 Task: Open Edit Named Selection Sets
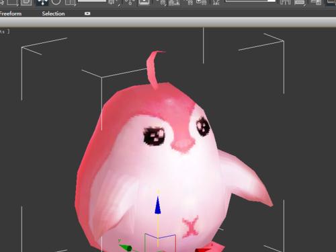pos(216,2)
